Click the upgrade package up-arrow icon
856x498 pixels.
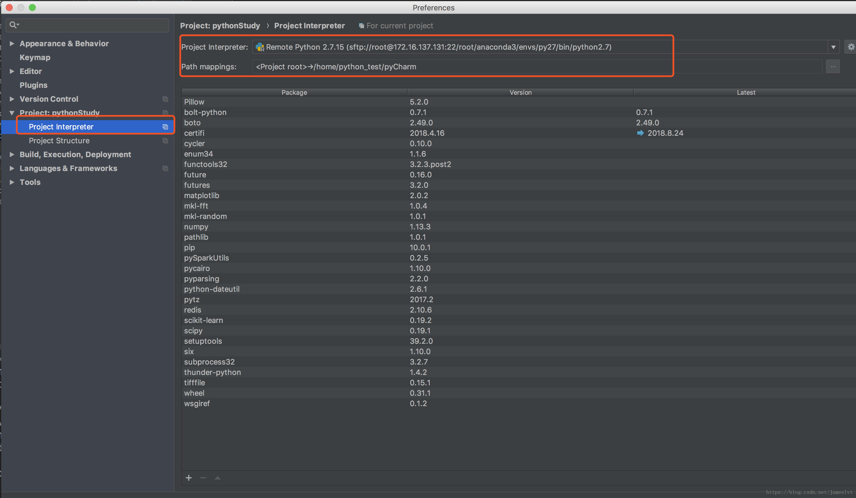click(218, 478)
